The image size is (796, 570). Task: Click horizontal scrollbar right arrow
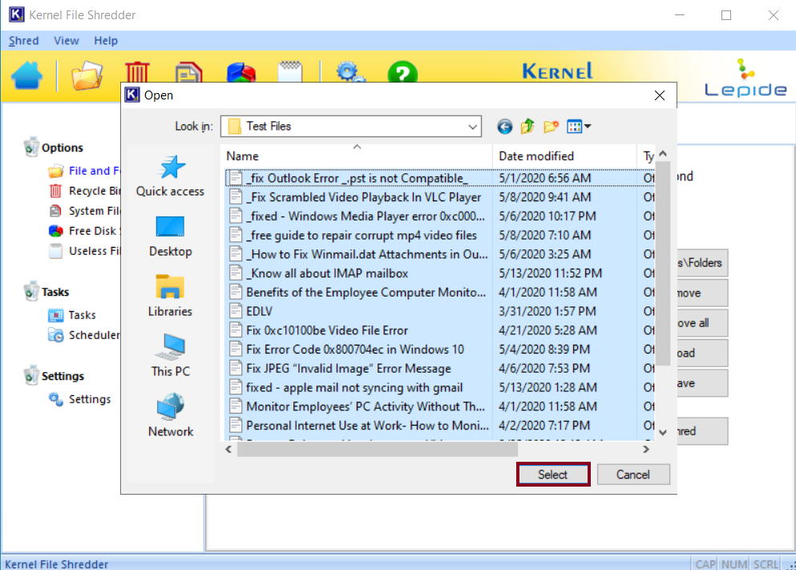646,449
